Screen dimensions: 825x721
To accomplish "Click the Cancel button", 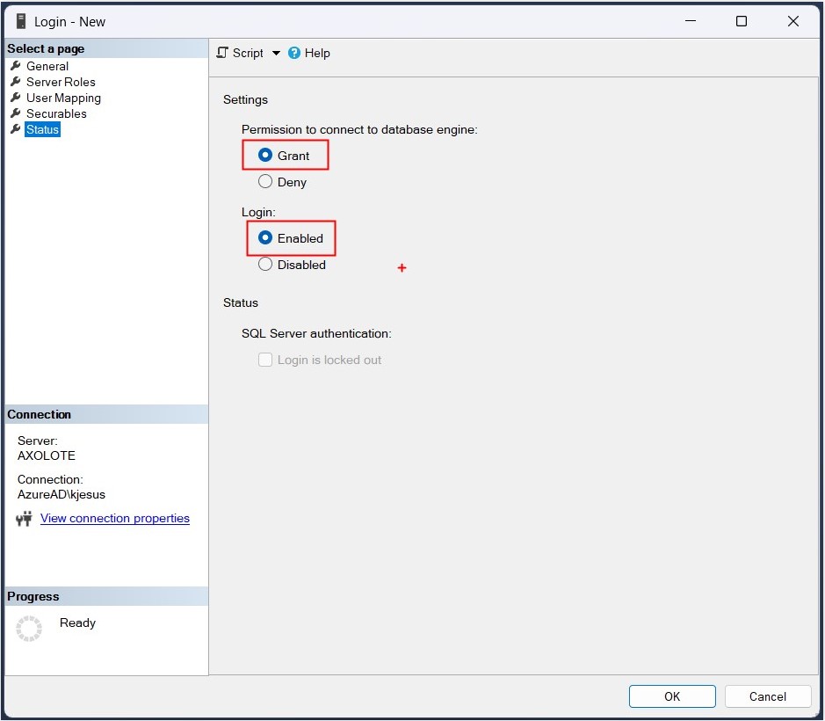I will 768,696.
